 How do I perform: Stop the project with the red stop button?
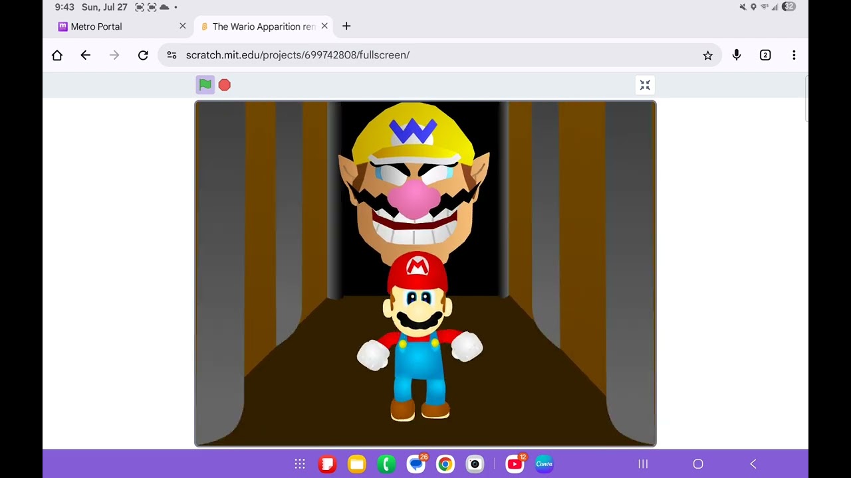pyautogui.click(x=225, y=85)
